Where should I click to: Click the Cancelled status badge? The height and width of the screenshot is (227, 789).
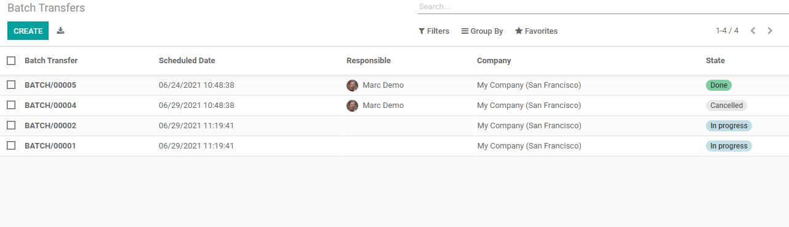pos(726,106)
